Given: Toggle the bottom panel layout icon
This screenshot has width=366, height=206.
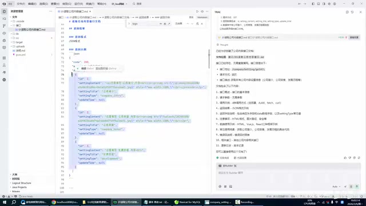Looking at the screenshot, I should (x=319, y=4).
